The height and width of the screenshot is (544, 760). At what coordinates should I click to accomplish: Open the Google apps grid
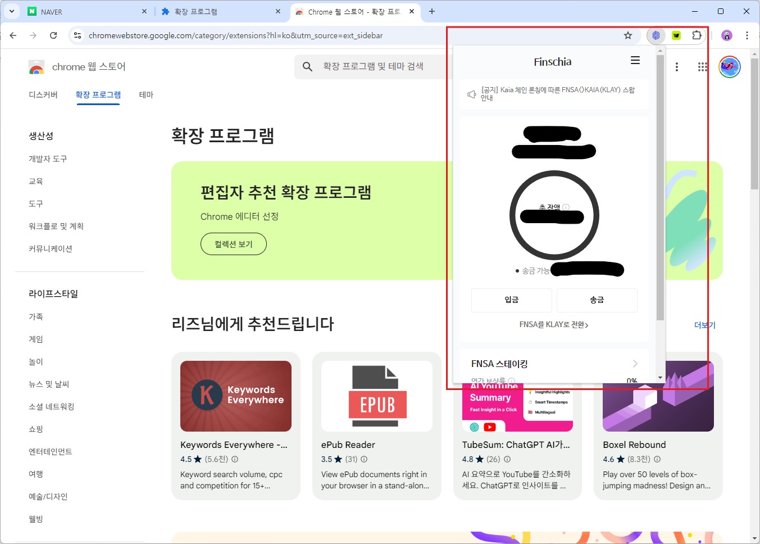tap(703, 67)
